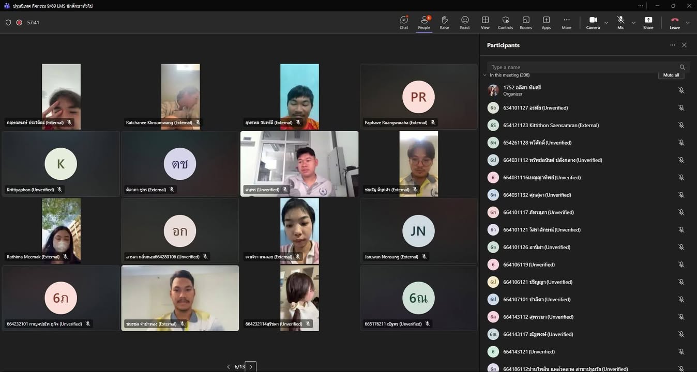
Task: Toggle the Camera on or off
Action: tap(593, 22)
